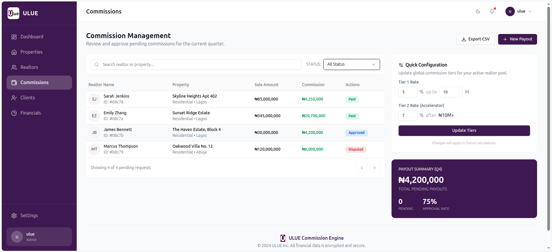Go to previous page of requests
Screen dimensions: 552x252
pyautogui.click(x=362, y=168)
